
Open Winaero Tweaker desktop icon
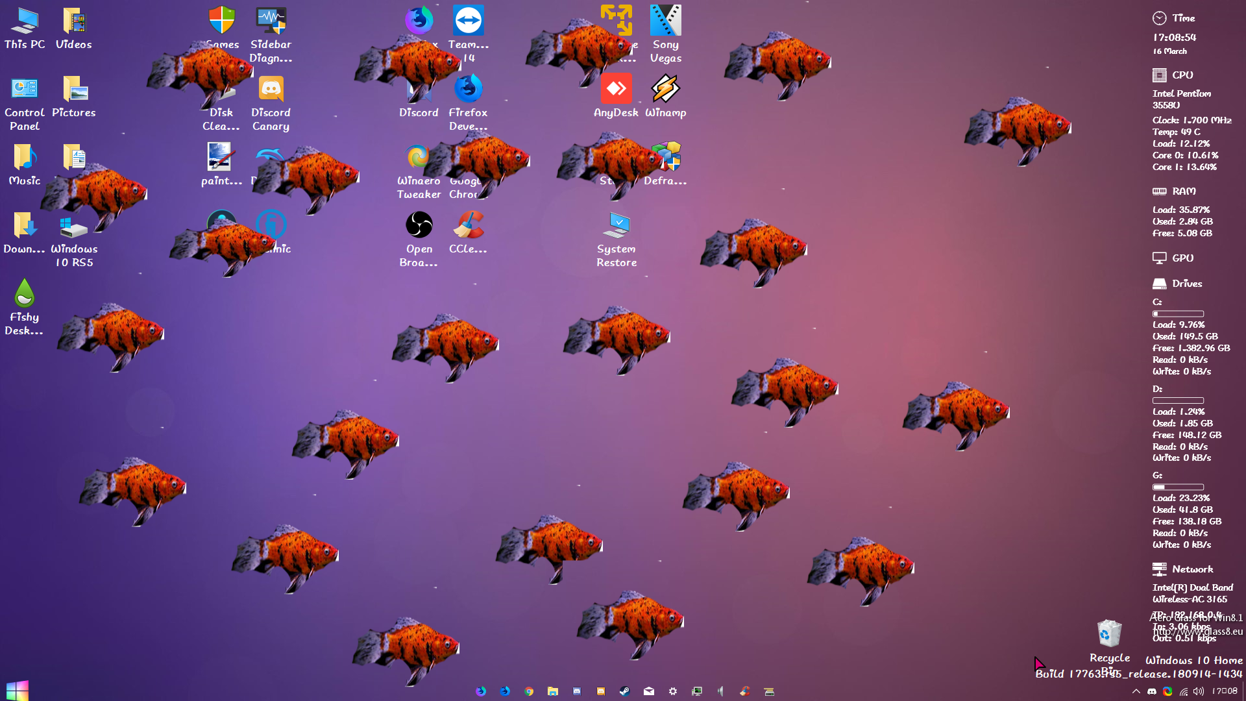(419, 172)
